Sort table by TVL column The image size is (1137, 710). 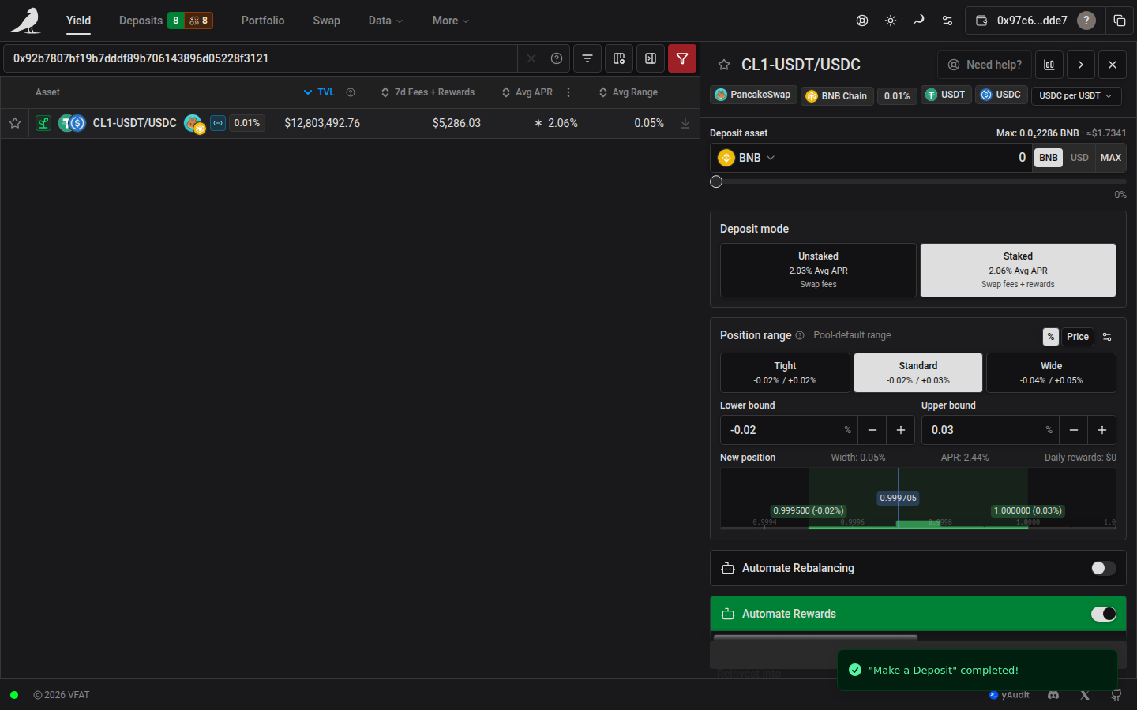[x=319, y=92]
